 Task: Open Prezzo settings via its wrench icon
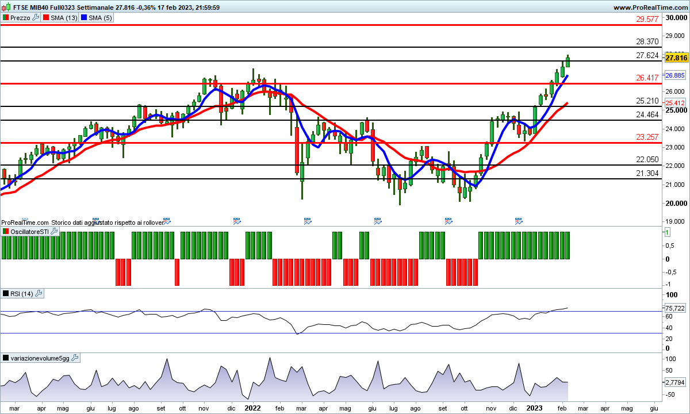pos(36,18)
